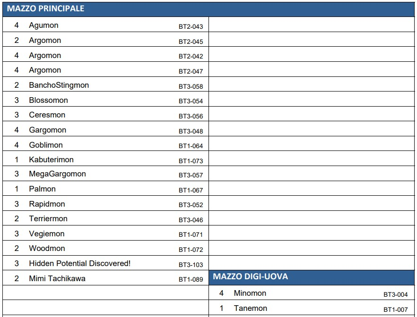Select the quantity number beside Goblimon

tap(17, 145)
